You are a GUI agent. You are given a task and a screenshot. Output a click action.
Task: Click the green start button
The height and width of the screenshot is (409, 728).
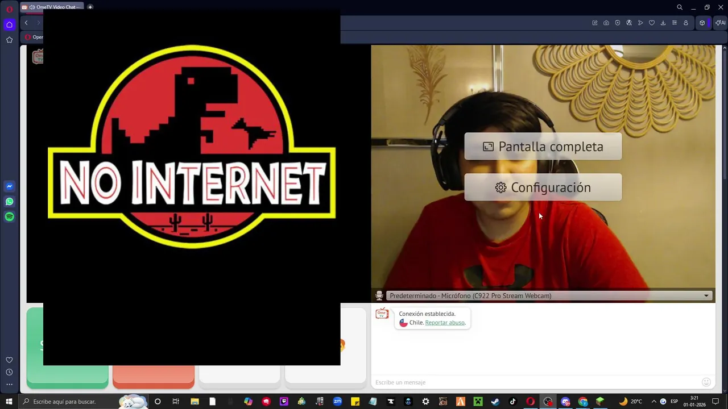click(67, 348)
